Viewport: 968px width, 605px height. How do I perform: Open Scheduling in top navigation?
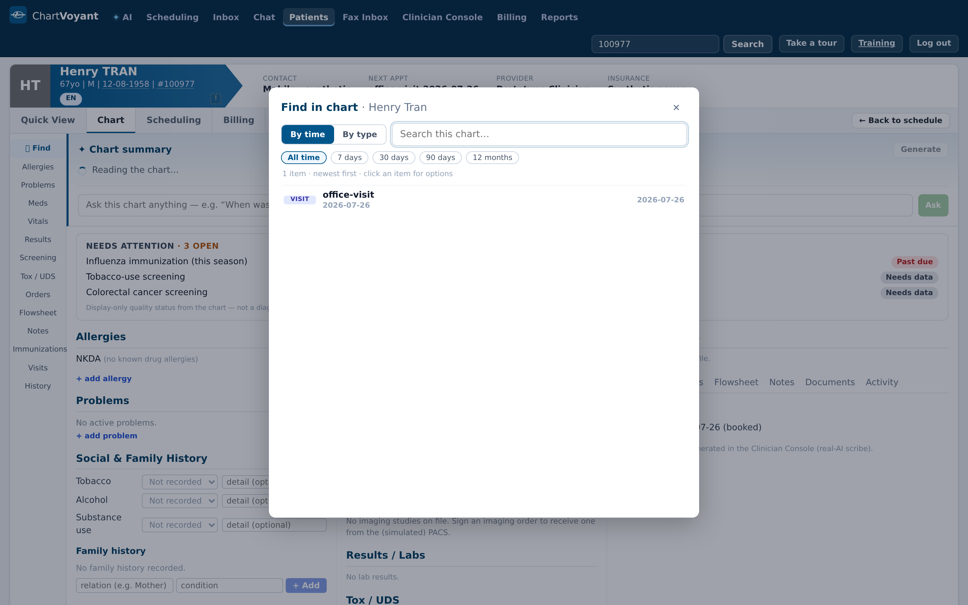tap(172, 17)
